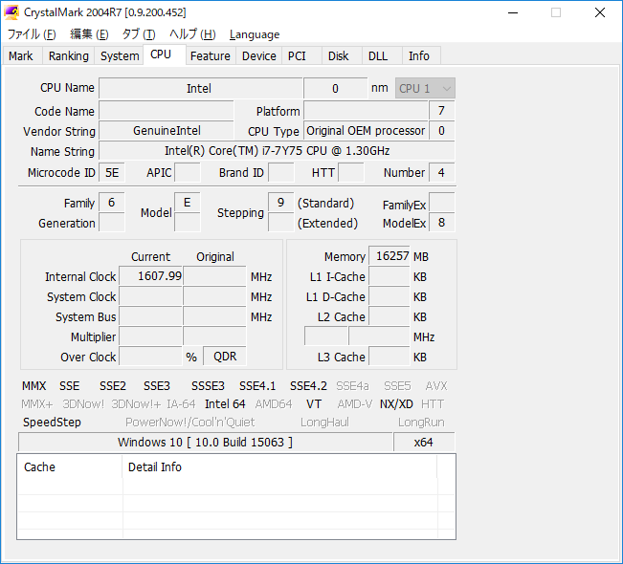Click the Family value 6

(x=112, y=203)
